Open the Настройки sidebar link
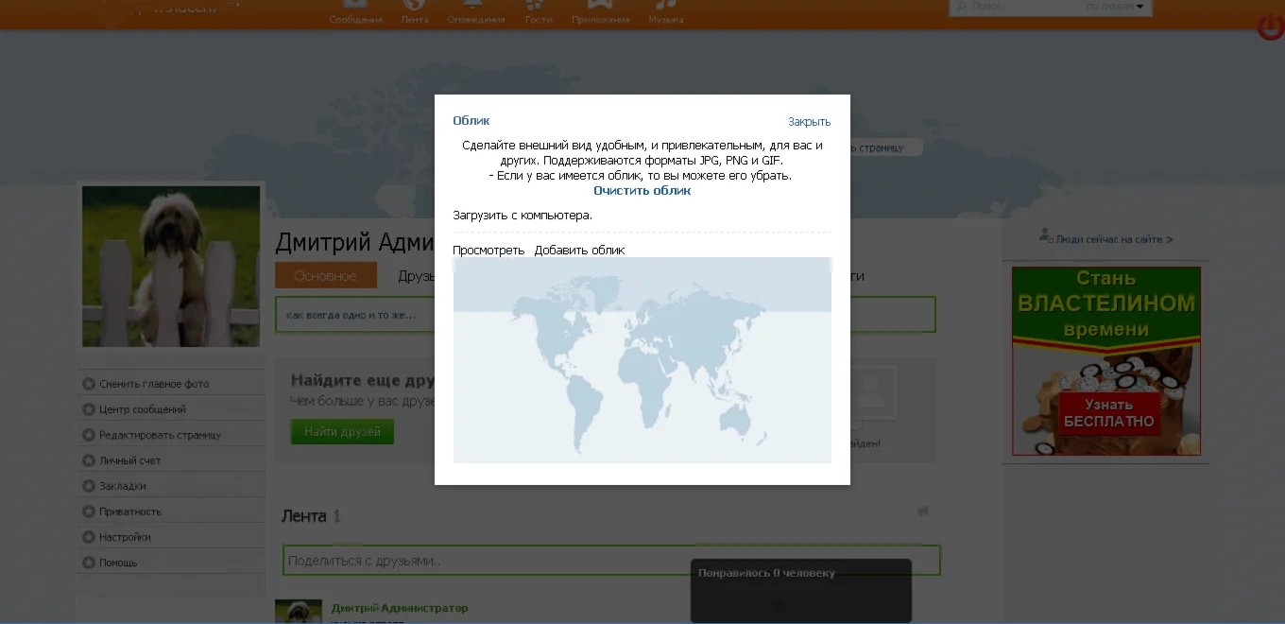The image size is (1285, 624). [125, 537]
